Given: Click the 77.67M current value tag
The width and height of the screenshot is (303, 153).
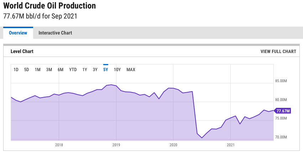Looking at the screenshot, I should tap(283, 111).
